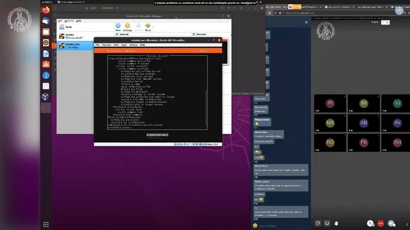Viewport: 410px width, 230px height.
Task: Click the VM status bar indicator icons
Action: 191,144
